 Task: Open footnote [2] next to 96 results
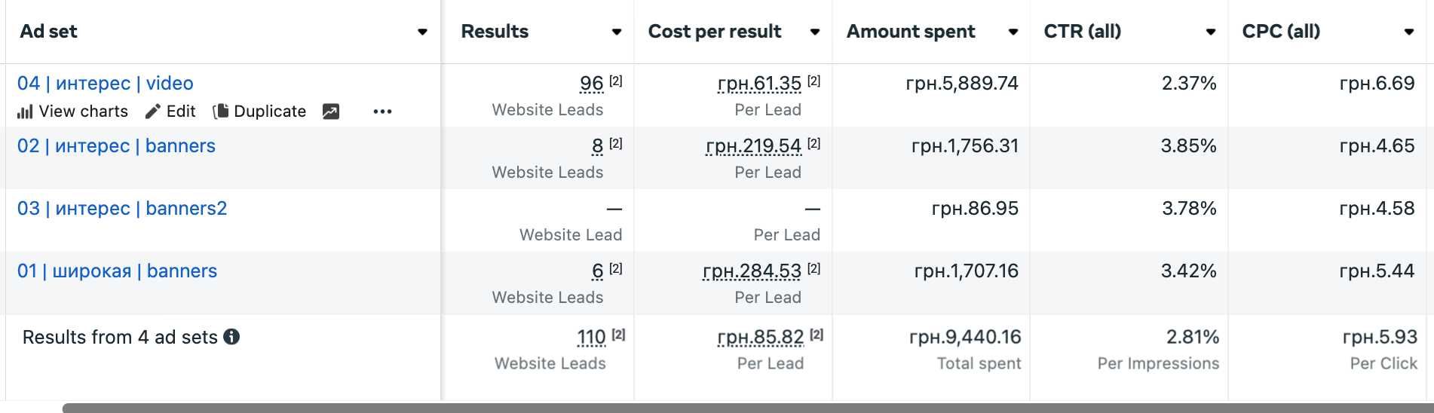(616, 81)
